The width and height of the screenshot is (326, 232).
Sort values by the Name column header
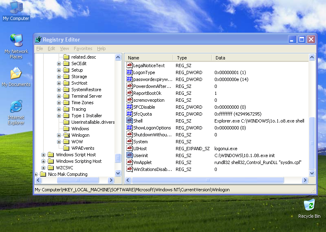(x=149, y=58)
